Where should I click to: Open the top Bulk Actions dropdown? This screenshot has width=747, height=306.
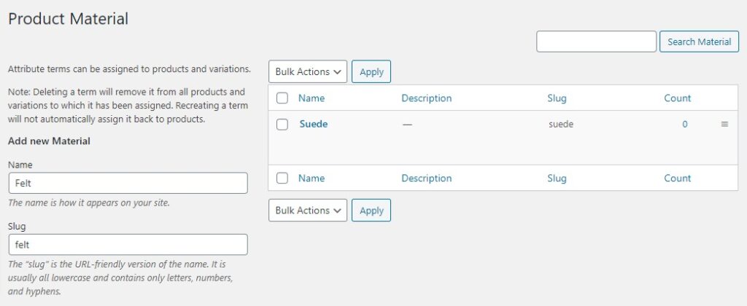click(308, 71)
